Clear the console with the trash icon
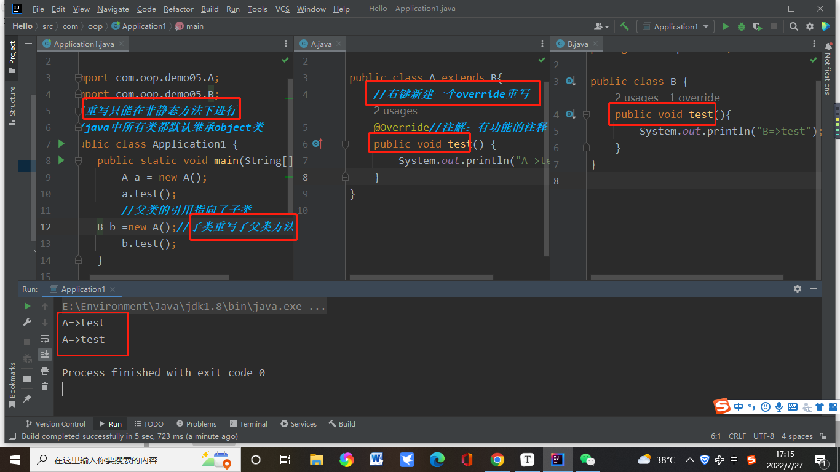This screenshot has width=840, height=472. tap(45, 387)
